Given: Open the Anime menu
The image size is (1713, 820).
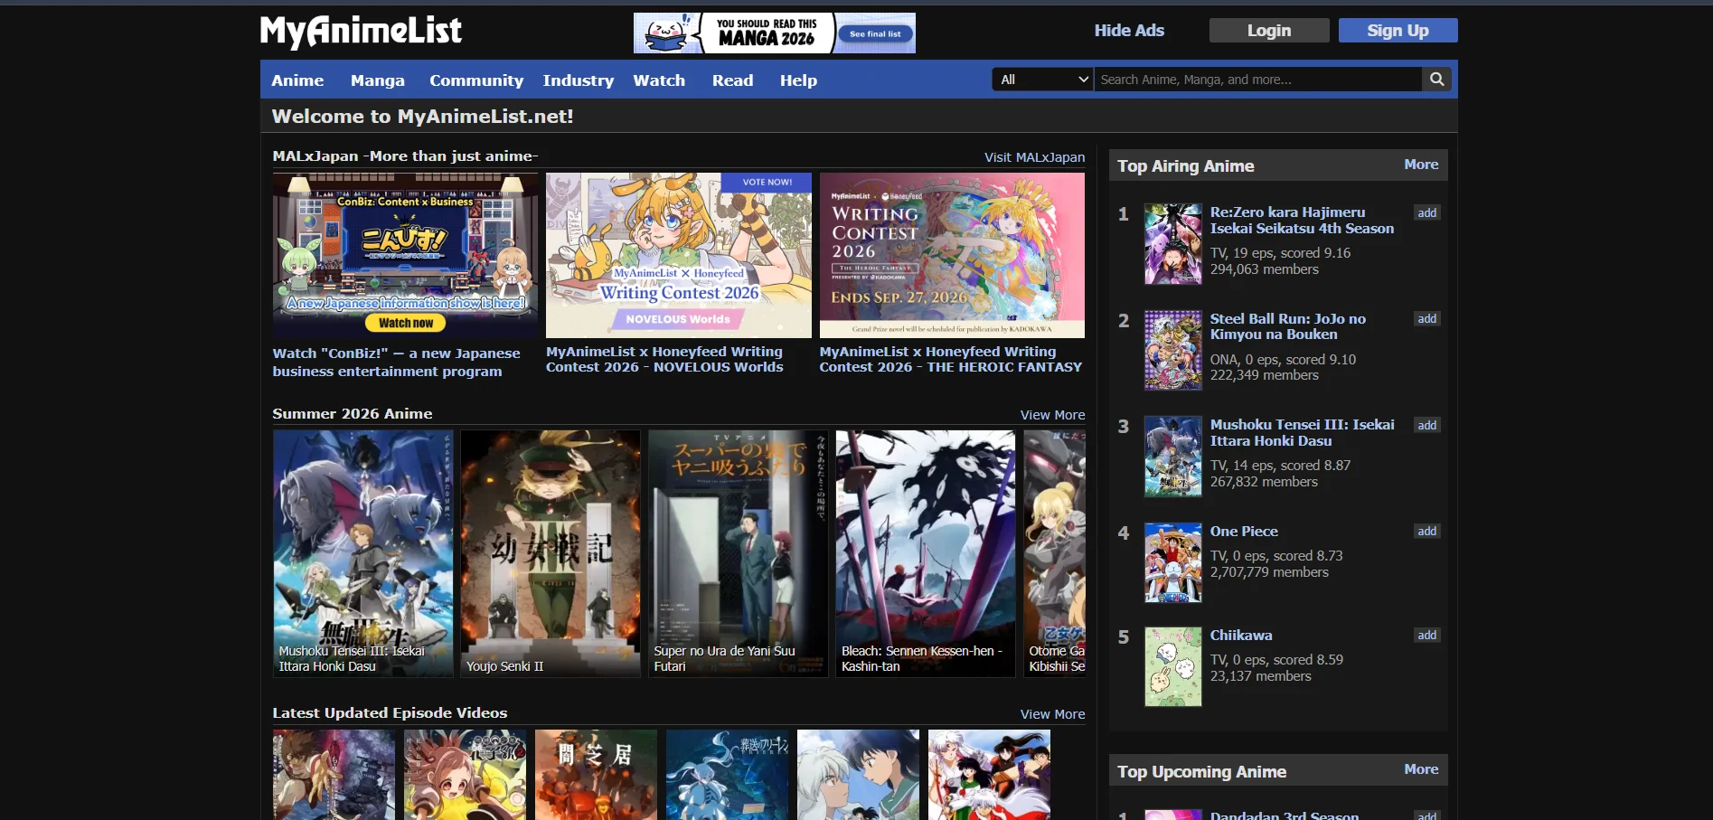Looking at the screenshot, I should tap(297, 80).
